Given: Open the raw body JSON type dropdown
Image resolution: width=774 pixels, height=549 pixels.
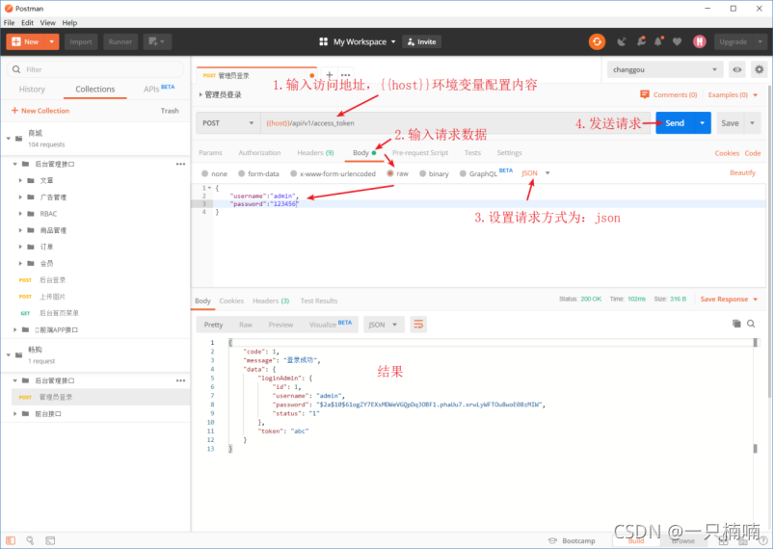Looking at the screenshot, I should pyautogui.click(x=536, y=173).
